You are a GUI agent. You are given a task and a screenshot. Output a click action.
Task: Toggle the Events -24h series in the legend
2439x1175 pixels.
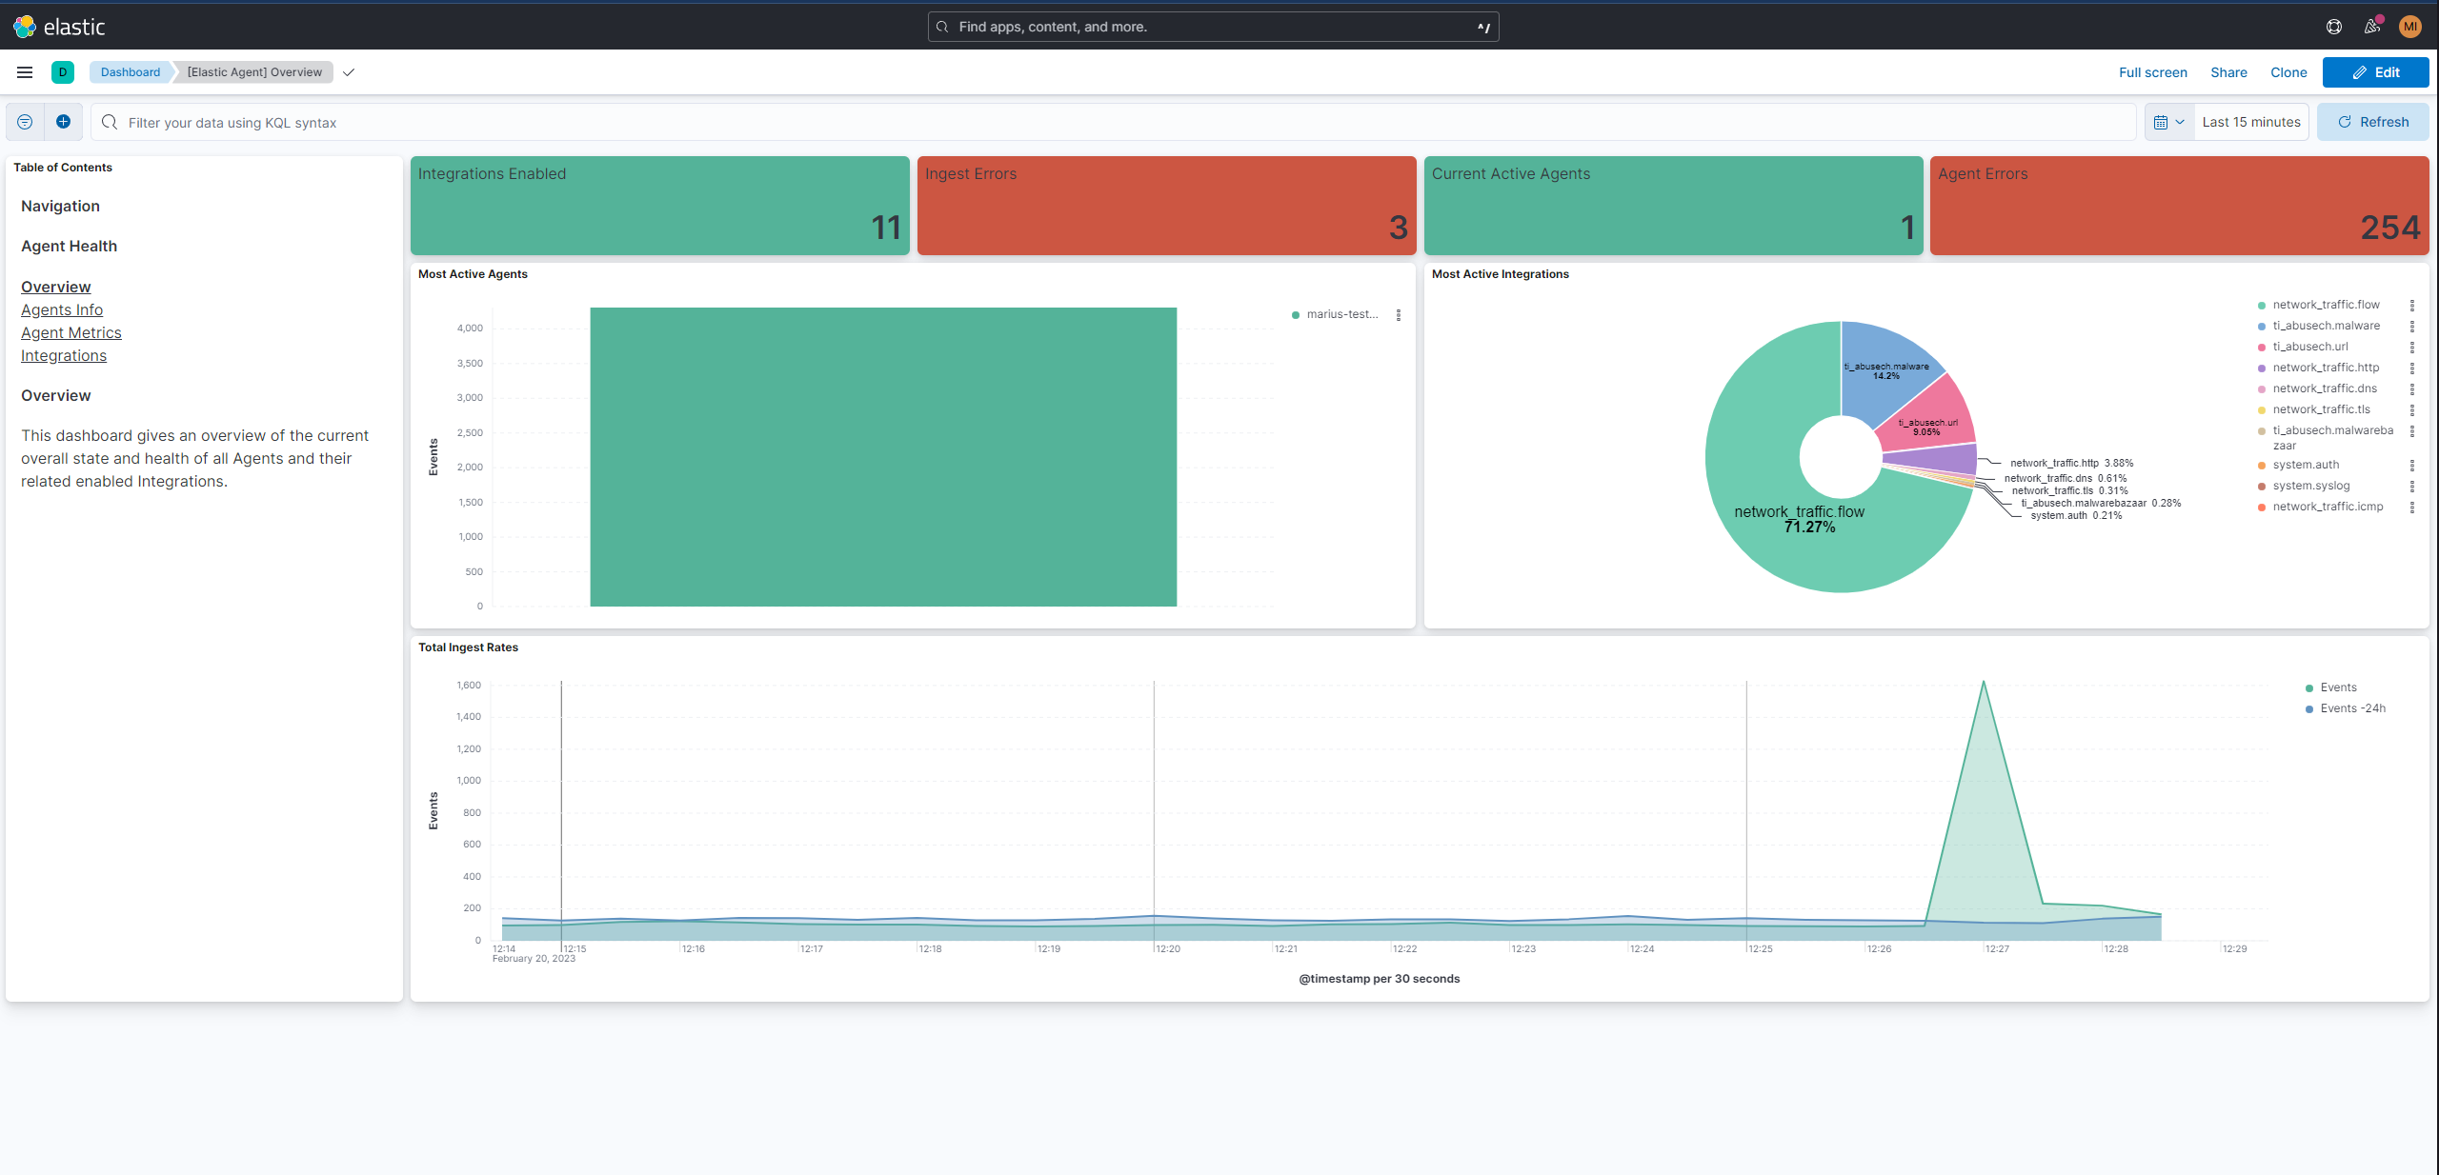point(2350,707)
